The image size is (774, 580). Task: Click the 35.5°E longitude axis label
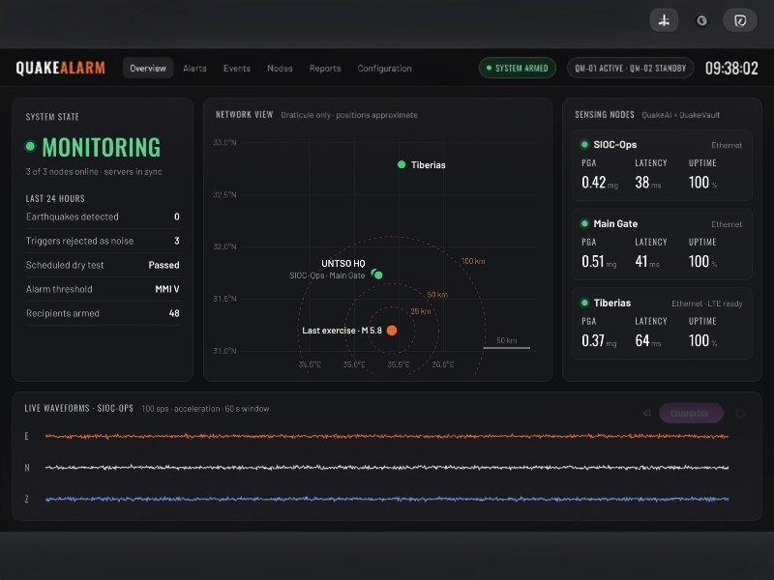[x=399, y=364]
